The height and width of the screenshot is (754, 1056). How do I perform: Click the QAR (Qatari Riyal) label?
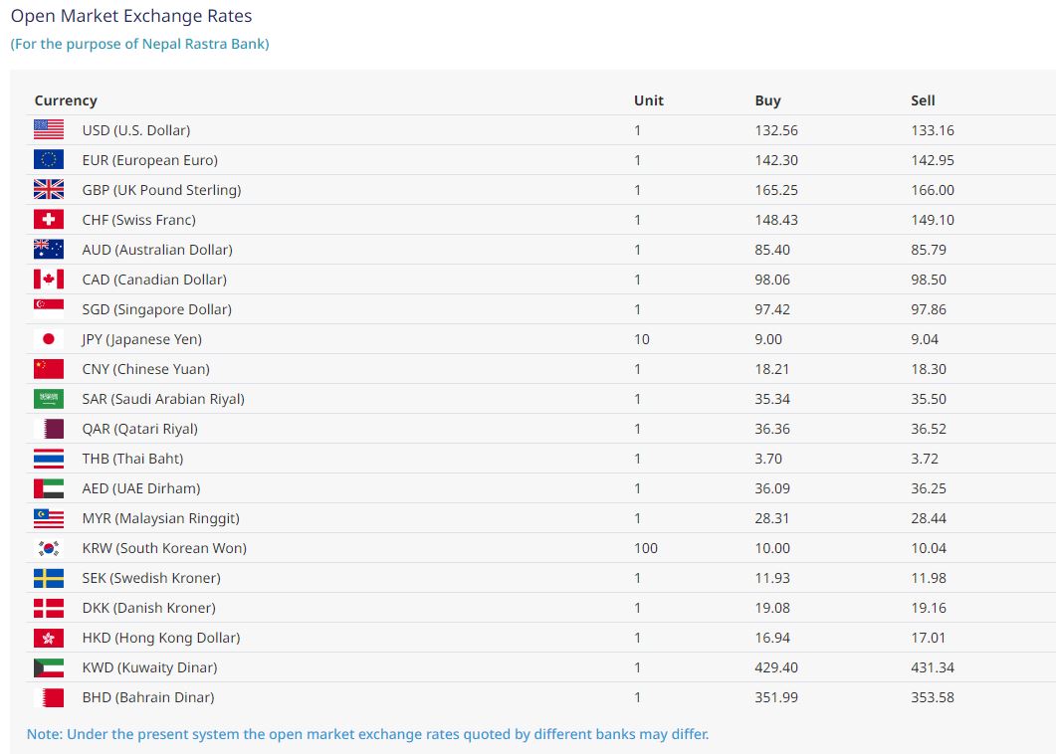(x=140, y=429)
